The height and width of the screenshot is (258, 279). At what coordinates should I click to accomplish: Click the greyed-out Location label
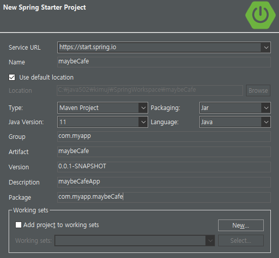(x=20, y=91)
